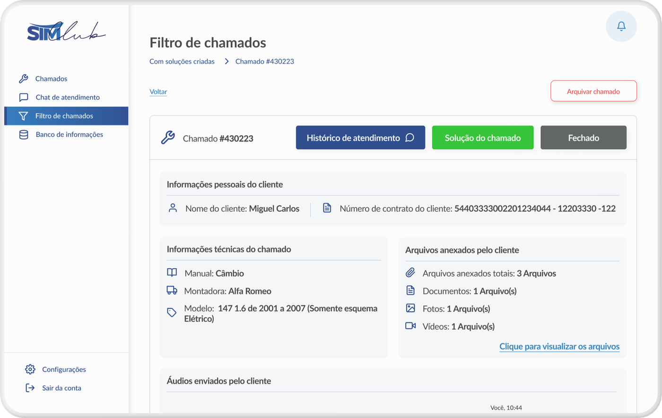Click the tag icon beside Modelo
662x418 pixels.
tap(172, 313)
